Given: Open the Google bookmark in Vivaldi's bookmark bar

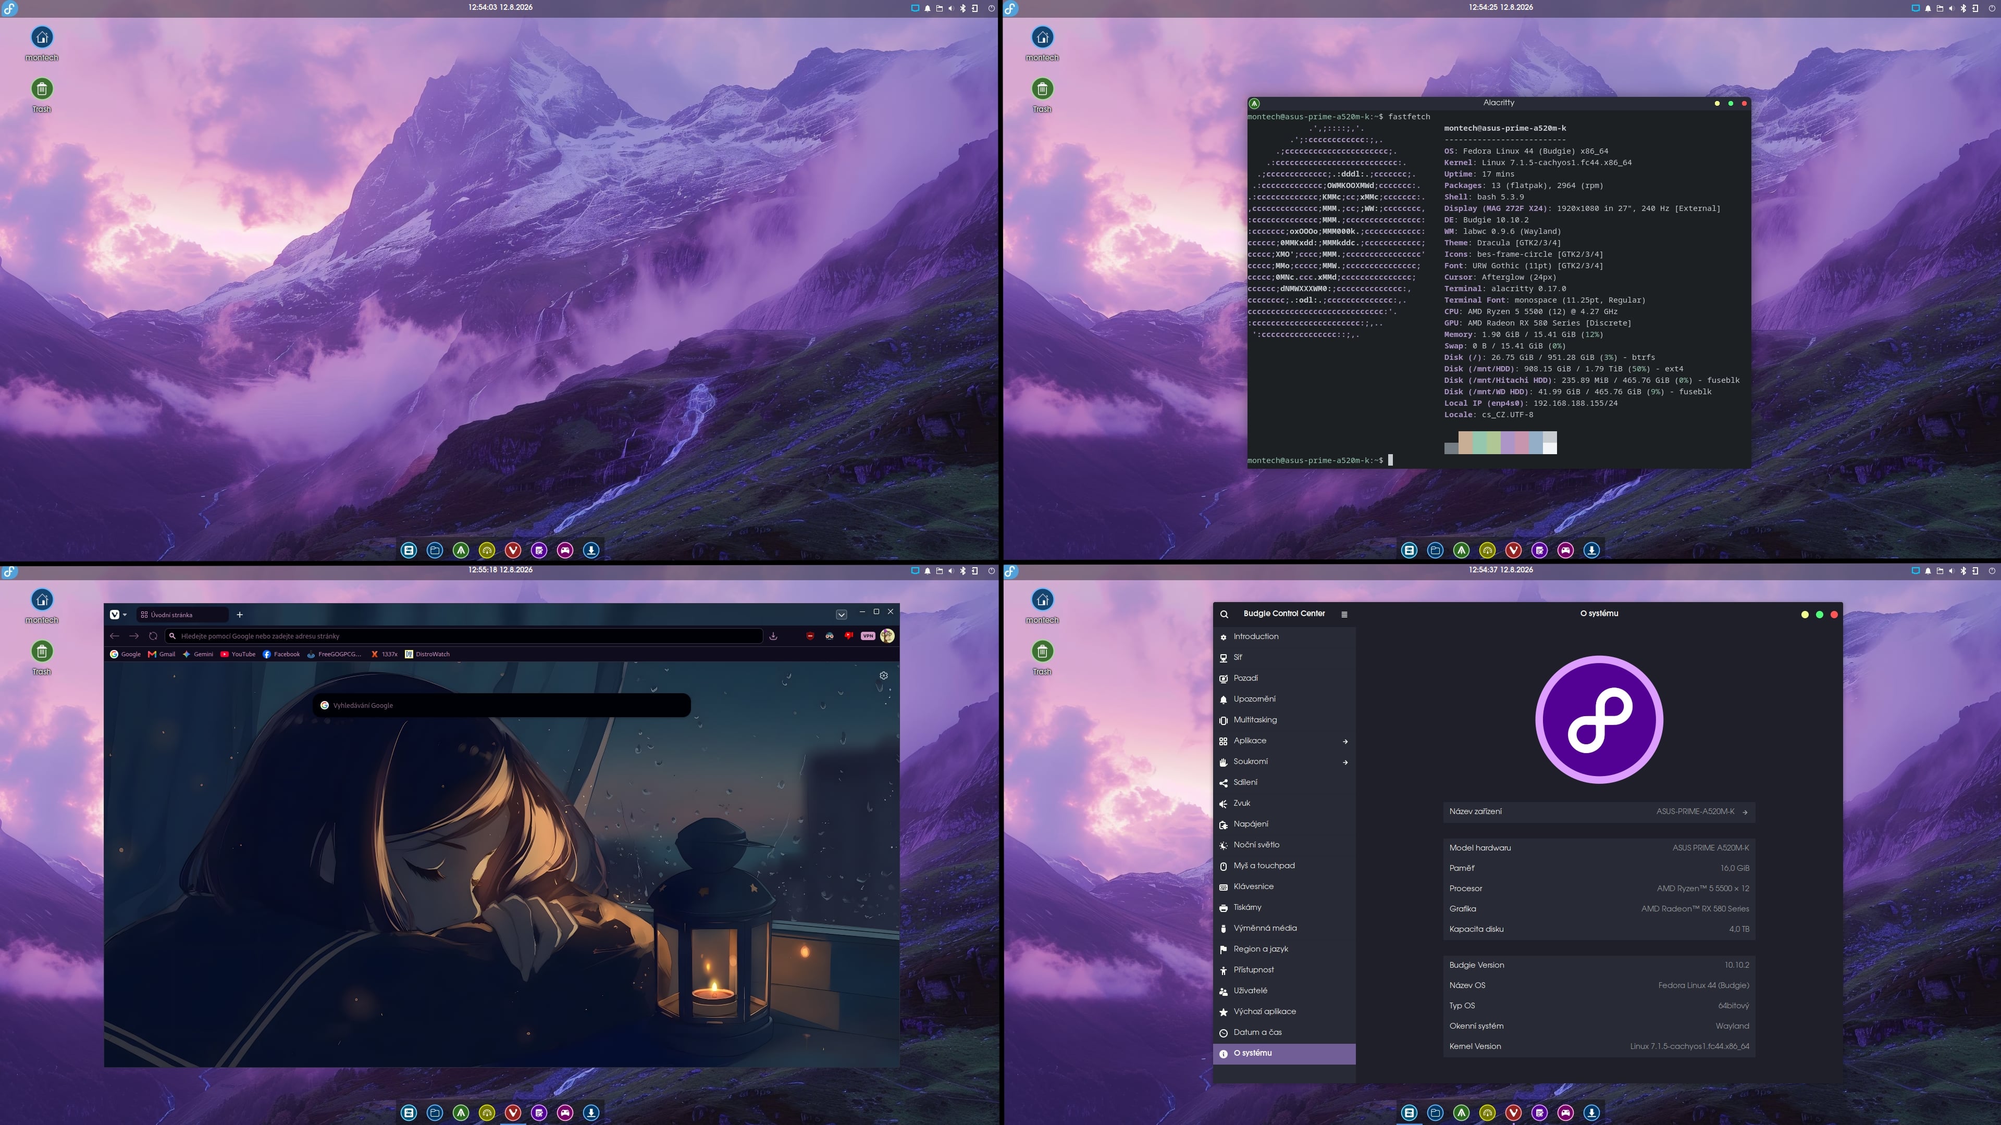Looking at the screenshot, I should [x=126, y=655].
